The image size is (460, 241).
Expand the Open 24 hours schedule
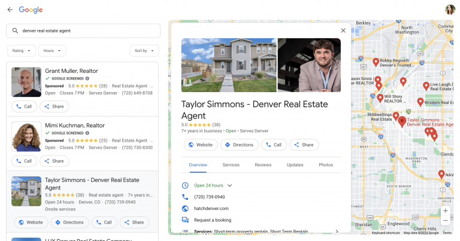229,185
